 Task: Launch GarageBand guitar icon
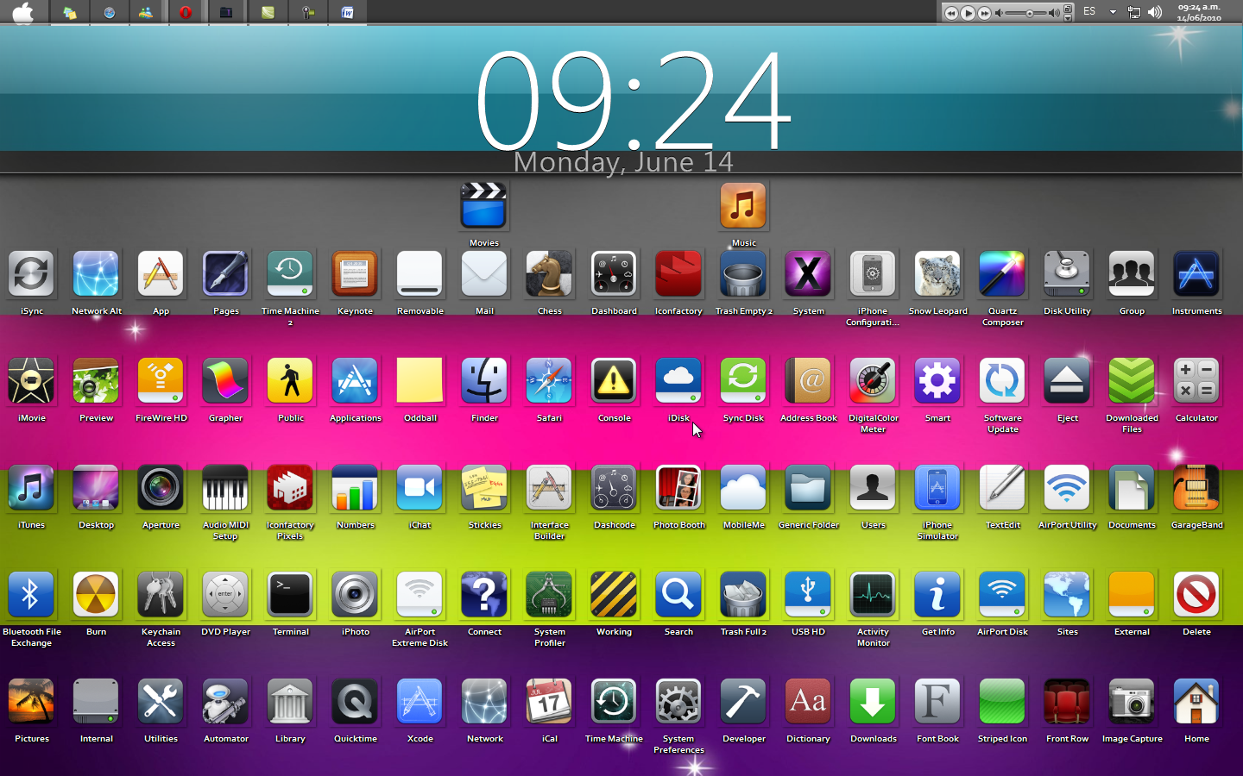(x=1196, y=487)
